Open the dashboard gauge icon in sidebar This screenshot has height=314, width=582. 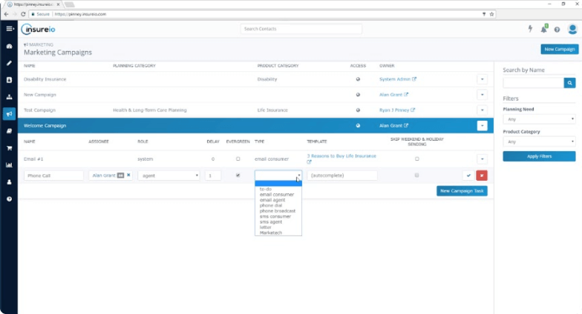[x=9, y=46]
